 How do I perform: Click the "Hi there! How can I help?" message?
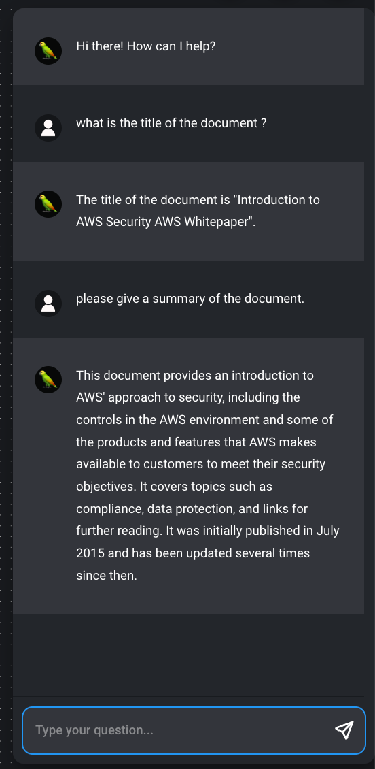(146, 46)
